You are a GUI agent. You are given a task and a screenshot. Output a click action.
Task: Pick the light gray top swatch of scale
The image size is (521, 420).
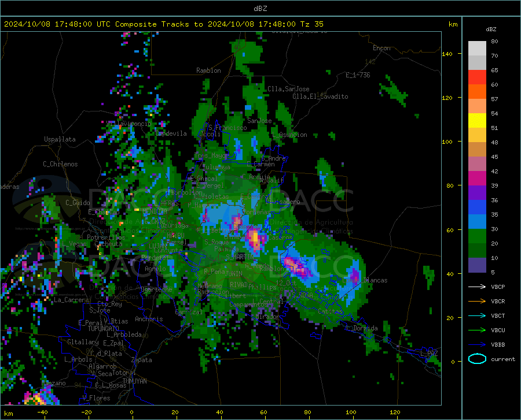coord(477,48)
